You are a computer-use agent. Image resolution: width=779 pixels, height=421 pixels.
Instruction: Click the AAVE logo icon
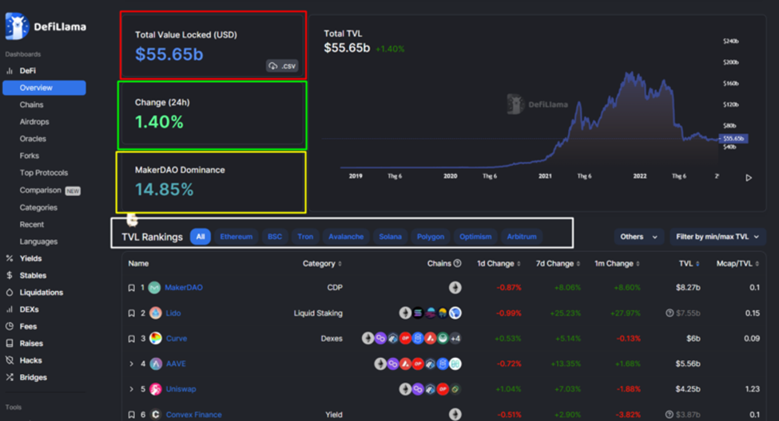pos(156,364)
